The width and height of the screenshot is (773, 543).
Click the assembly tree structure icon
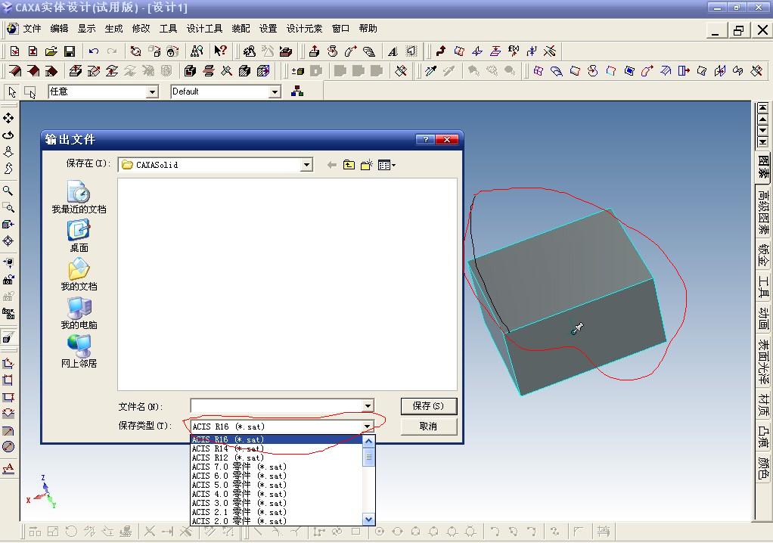coord(296,92)
